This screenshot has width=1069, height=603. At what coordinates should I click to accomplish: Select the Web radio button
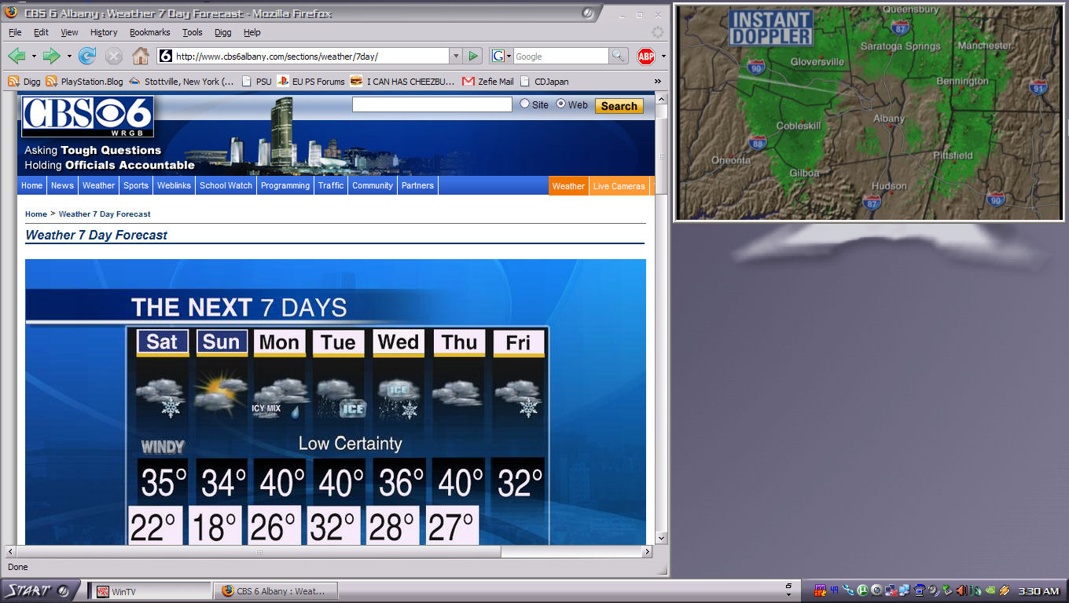[x=561, y=104]
